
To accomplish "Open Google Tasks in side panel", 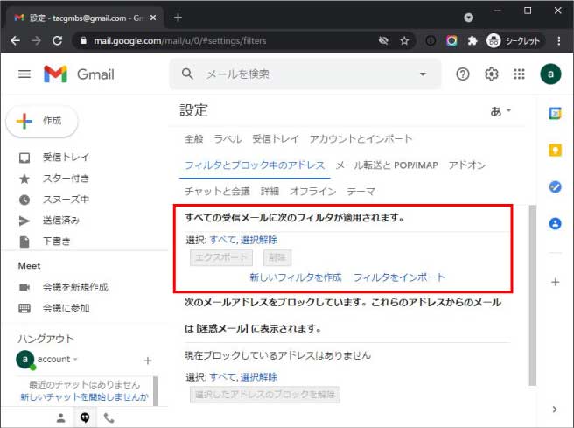I will click(555, 186).
